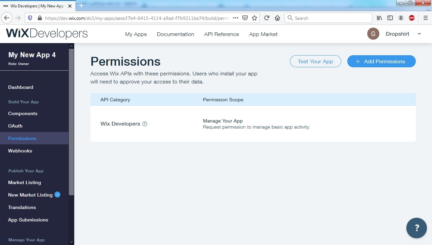Open App Market in top navigation

(x=263, y=34)
